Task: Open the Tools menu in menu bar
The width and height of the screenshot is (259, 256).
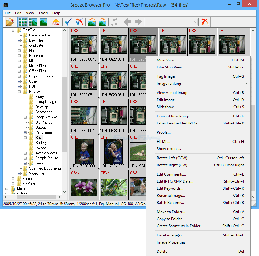Action: (x=43, y=13)
